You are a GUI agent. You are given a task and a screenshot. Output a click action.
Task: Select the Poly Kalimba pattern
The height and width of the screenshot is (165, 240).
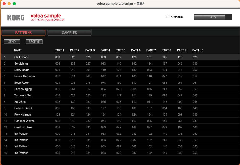[x=120, y=115]
